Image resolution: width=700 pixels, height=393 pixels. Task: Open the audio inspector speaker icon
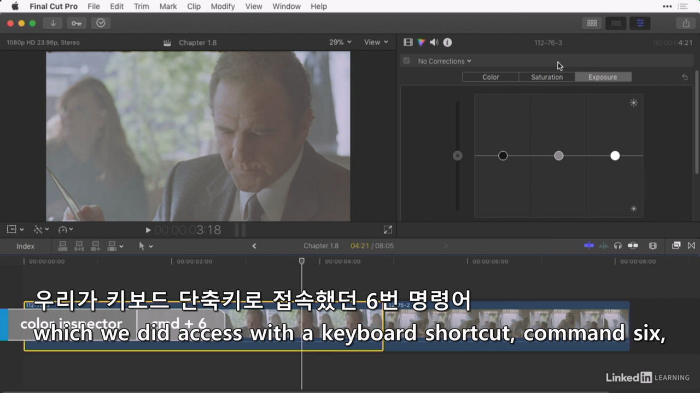tap(434, 42)
